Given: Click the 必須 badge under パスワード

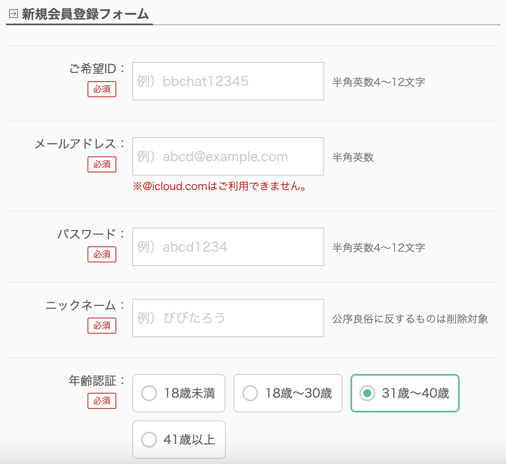Looking at the screenshot, I should click(x=102, y=254).
